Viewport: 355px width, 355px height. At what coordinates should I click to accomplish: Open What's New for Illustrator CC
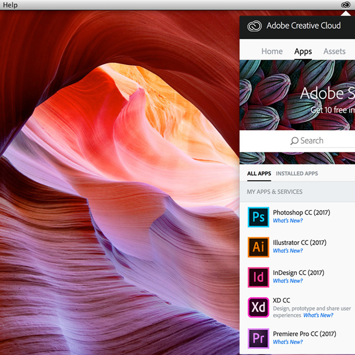[x=288, y=251]
